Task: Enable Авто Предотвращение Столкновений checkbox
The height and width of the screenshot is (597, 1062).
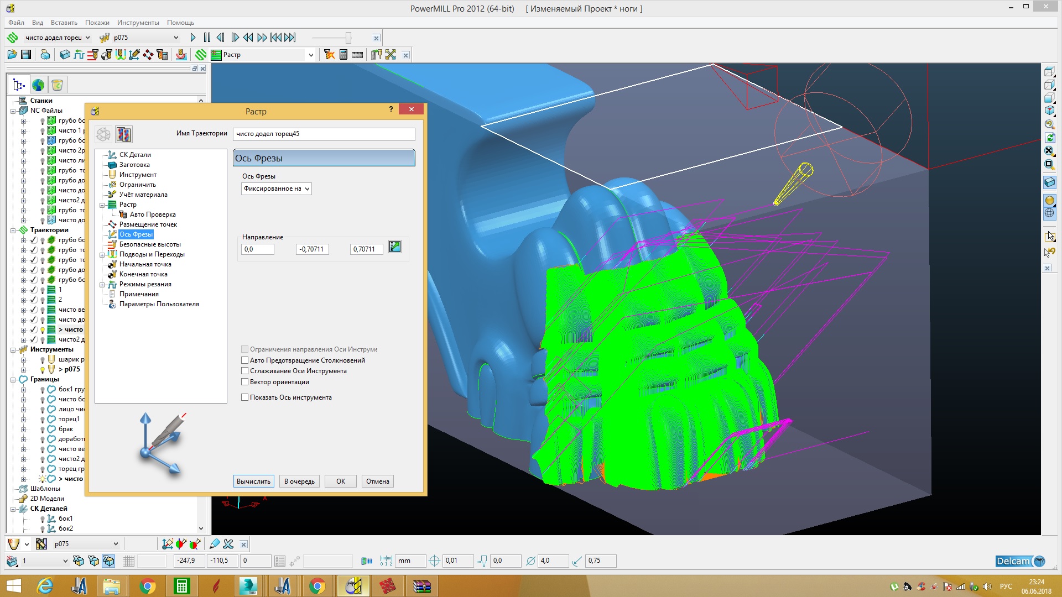Action: tap(244, 360)
